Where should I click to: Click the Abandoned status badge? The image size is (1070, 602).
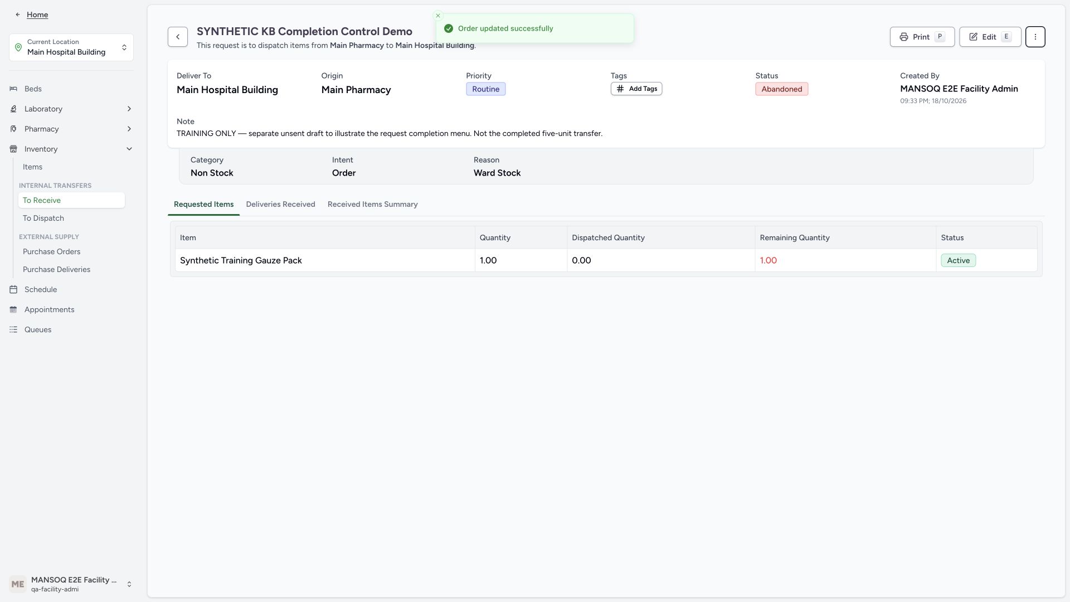click(x=781, y=89)
